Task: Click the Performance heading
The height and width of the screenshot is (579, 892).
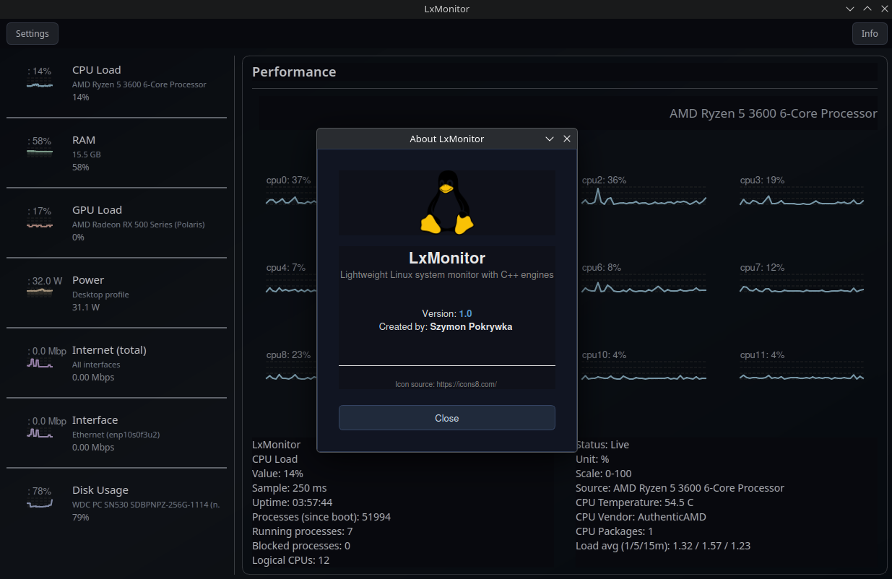Action: point(294,72)
